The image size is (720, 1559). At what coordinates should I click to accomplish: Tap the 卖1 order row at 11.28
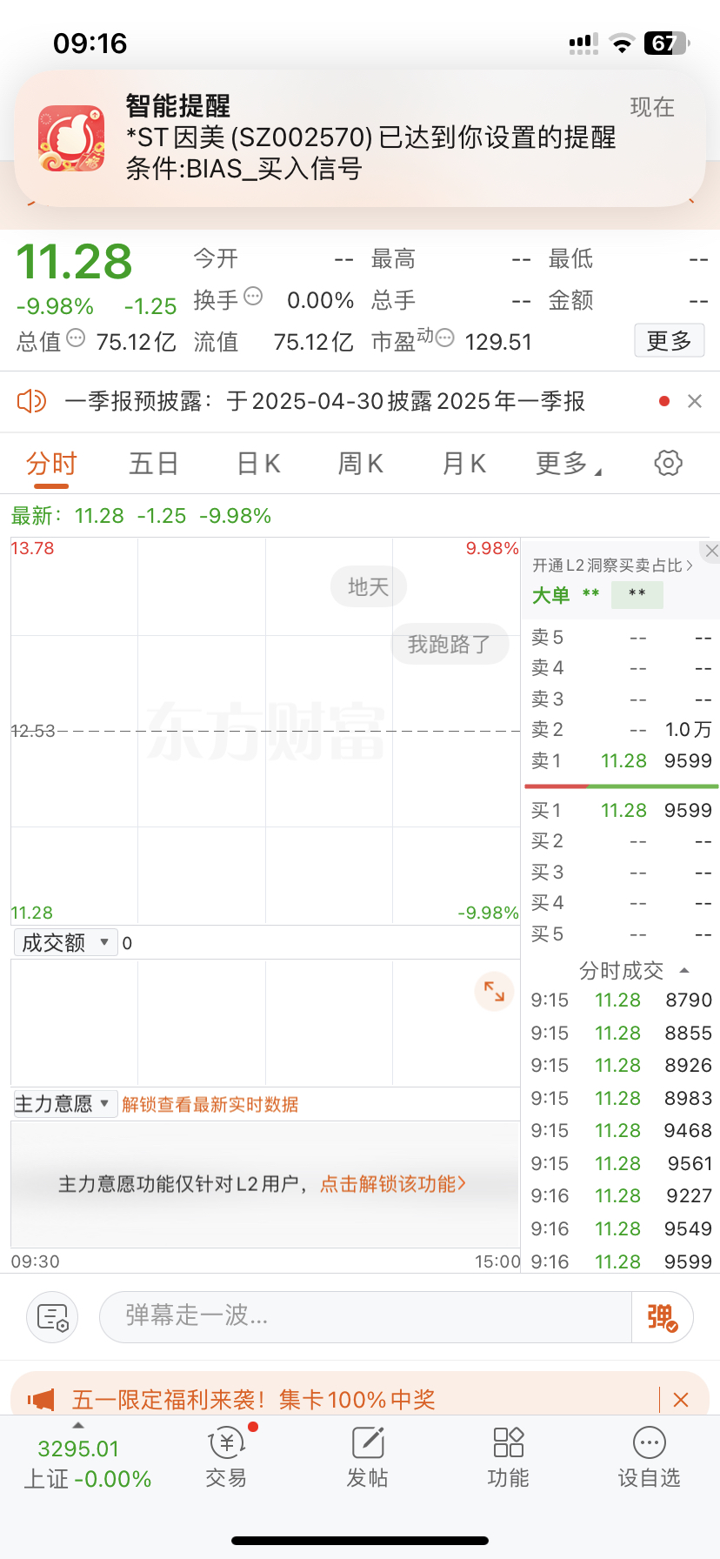[621, 760]
